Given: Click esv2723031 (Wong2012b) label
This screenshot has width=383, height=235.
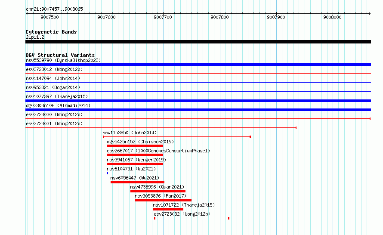Looking at the screenshot, I should tap(54, 124).
